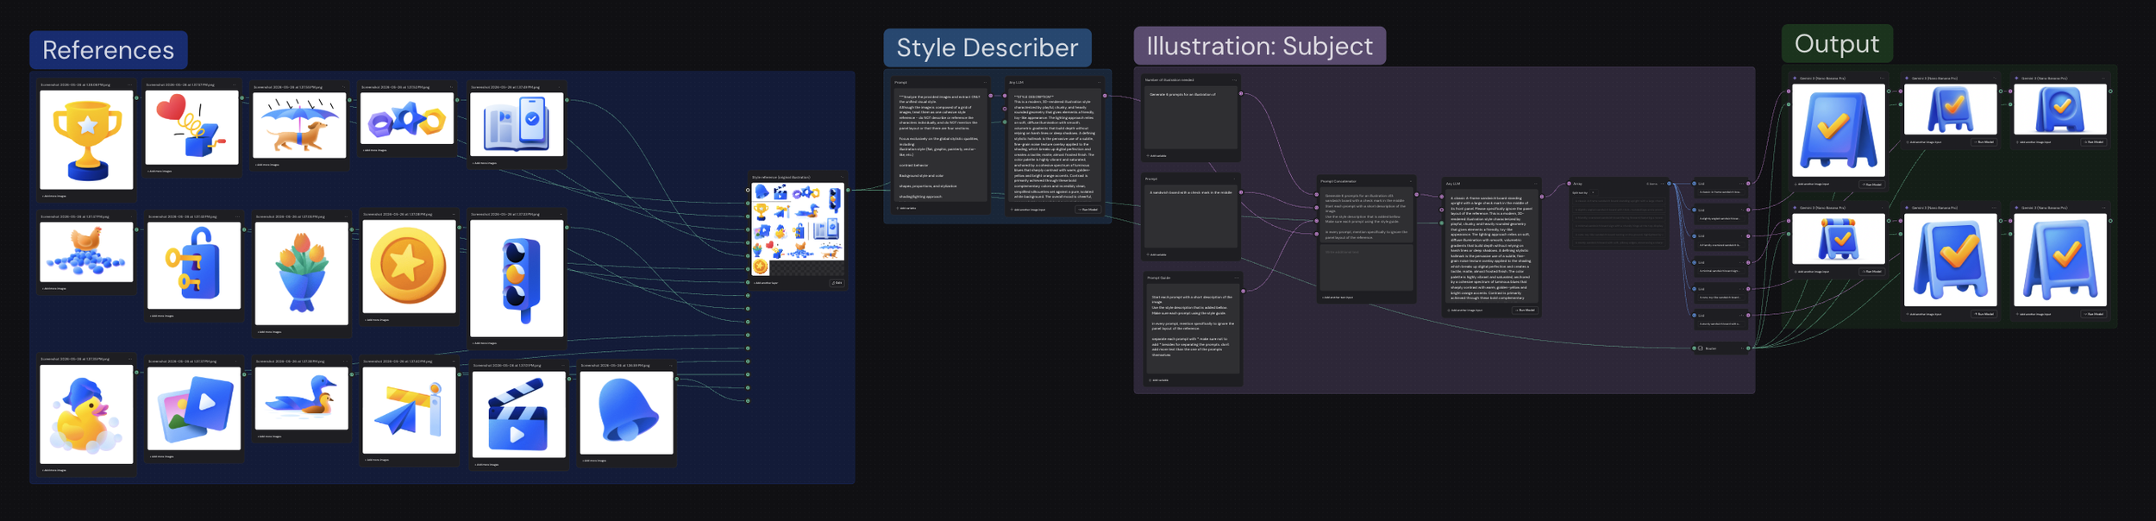The height and width of the screenshot is (521, 2156).
Task: Open the trophy reference image
Action: [86, 140]
